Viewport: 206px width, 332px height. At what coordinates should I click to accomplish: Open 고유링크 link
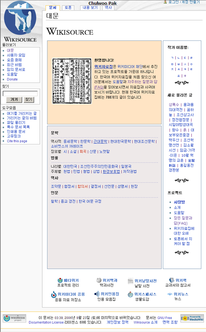coord(14,136)
